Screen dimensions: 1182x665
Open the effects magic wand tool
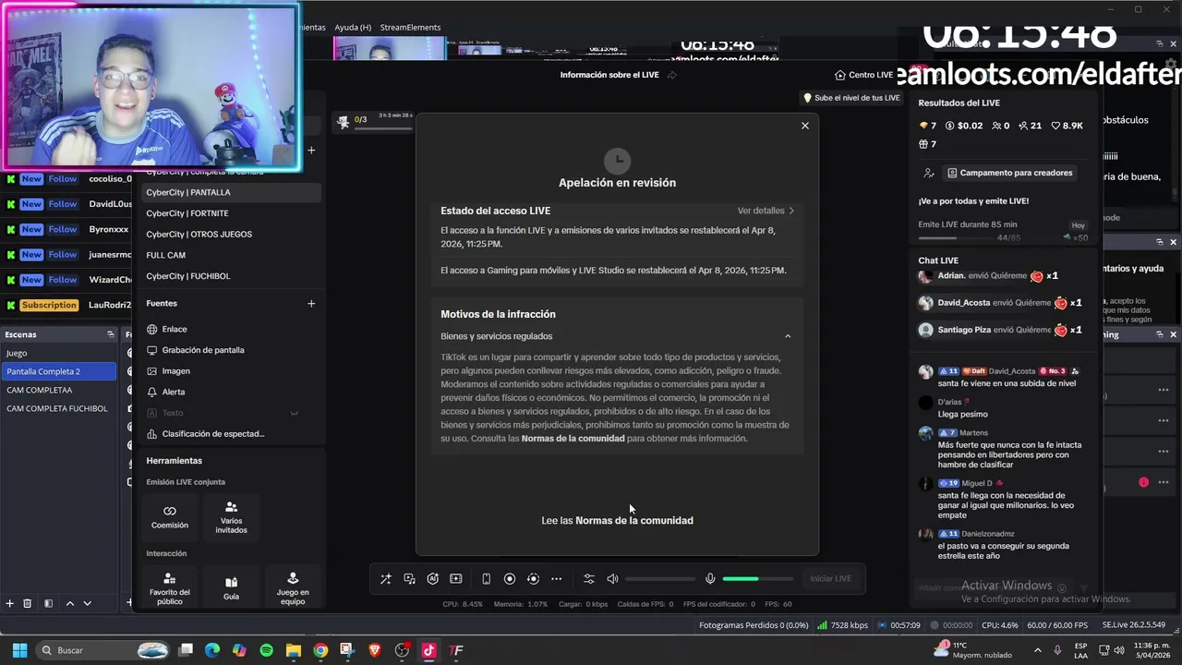386,579
